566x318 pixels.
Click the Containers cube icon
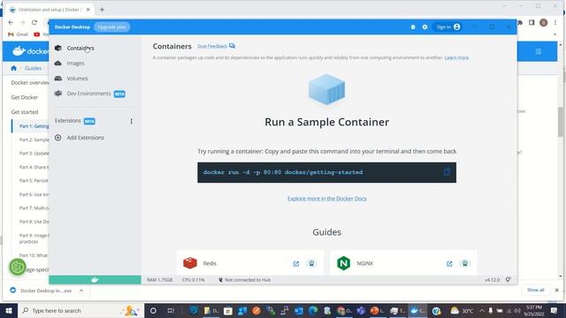click(x=57, y=48)
